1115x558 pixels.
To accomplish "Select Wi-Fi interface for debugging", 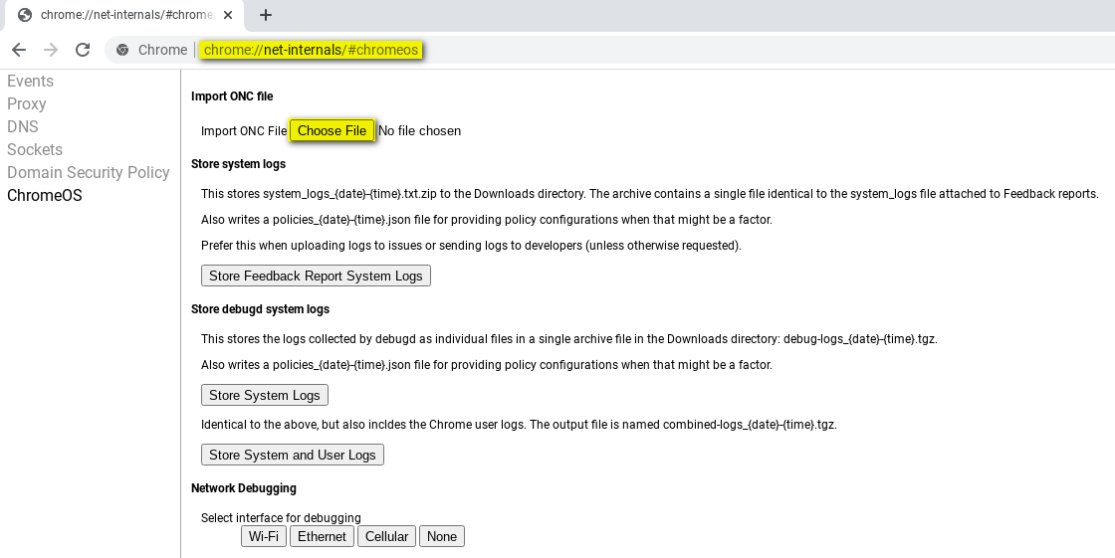I will pos(264,536).
